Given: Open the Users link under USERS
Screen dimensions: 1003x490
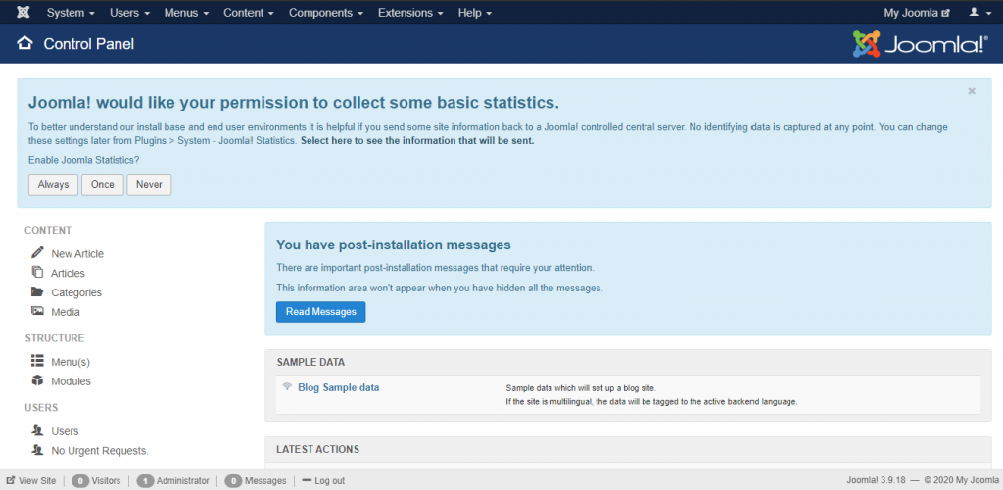Looking at the screenshot, I should pos(65,431).
